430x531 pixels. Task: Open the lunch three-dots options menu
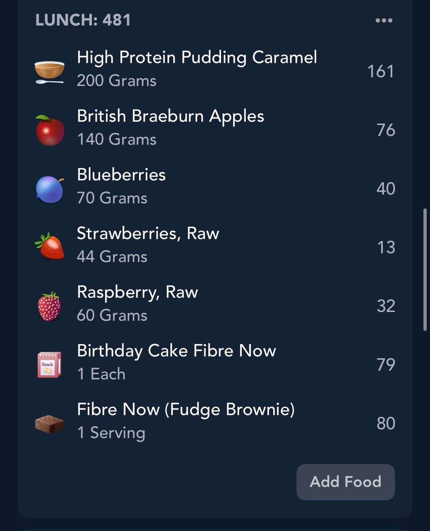tap(384, 20)
